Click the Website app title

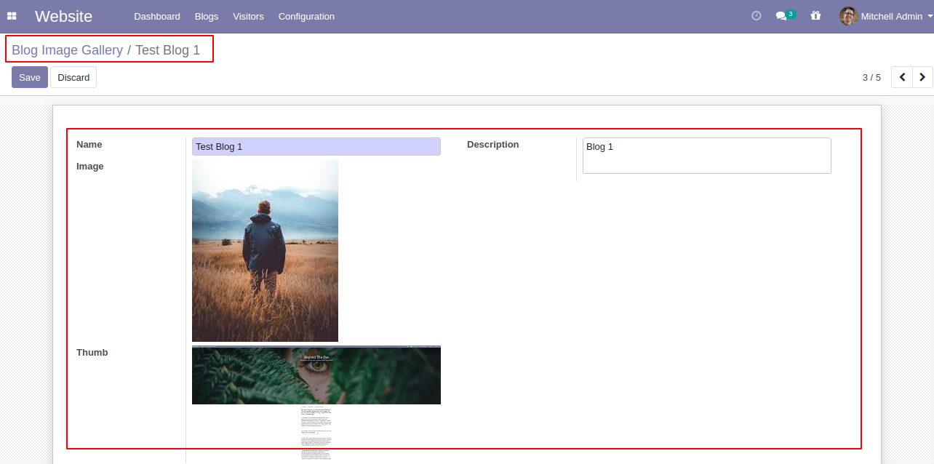point(63,16)
